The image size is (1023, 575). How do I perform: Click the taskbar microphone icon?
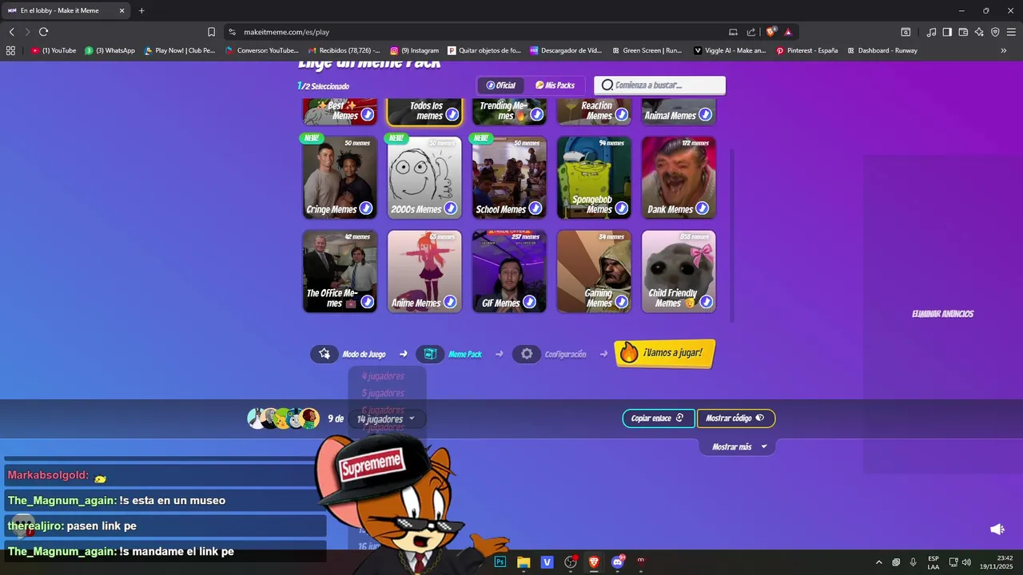(913, 562)
